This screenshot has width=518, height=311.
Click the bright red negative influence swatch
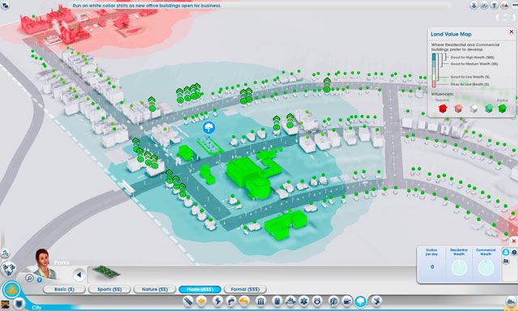click(443, 109)
